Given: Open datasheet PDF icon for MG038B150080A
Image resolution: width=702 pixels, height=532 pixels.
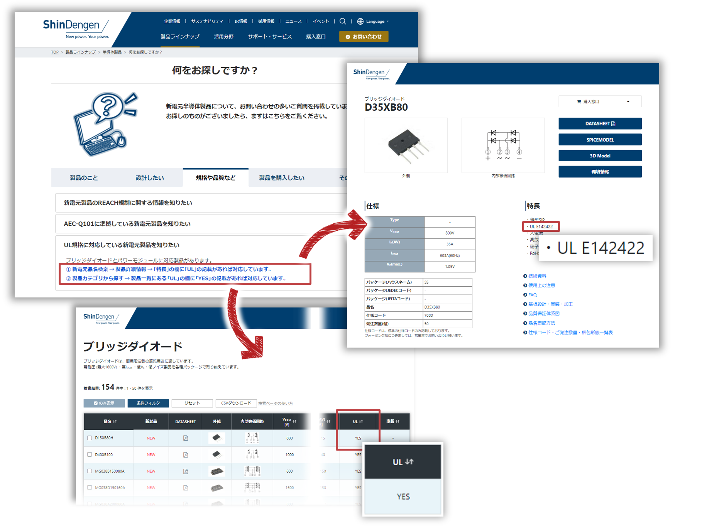Looking at the screenshot, I should tap(186, 471).
